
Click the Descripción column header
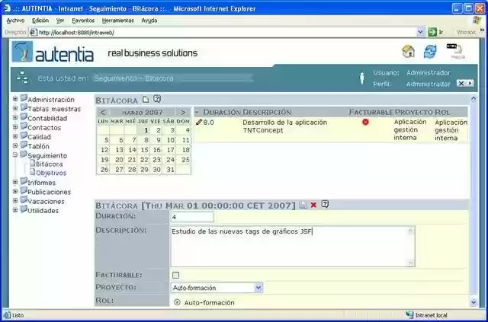[267, 112]
